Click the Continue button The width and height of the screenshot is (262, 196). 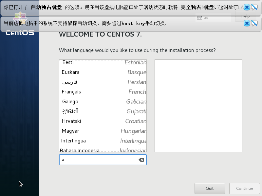tap(244, 188)
